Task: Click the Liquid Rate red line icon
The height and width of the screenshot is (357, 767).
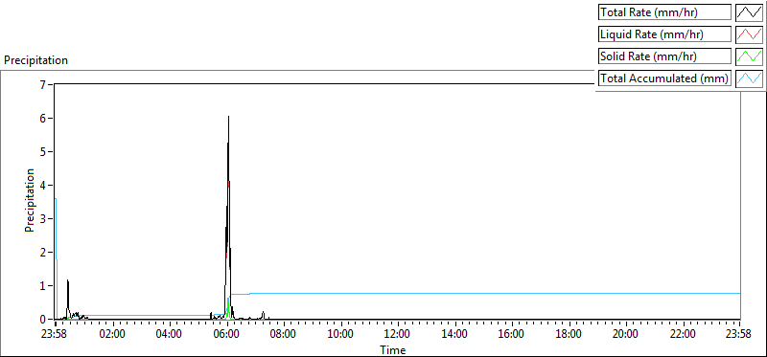Action: (x=750, y=34)
